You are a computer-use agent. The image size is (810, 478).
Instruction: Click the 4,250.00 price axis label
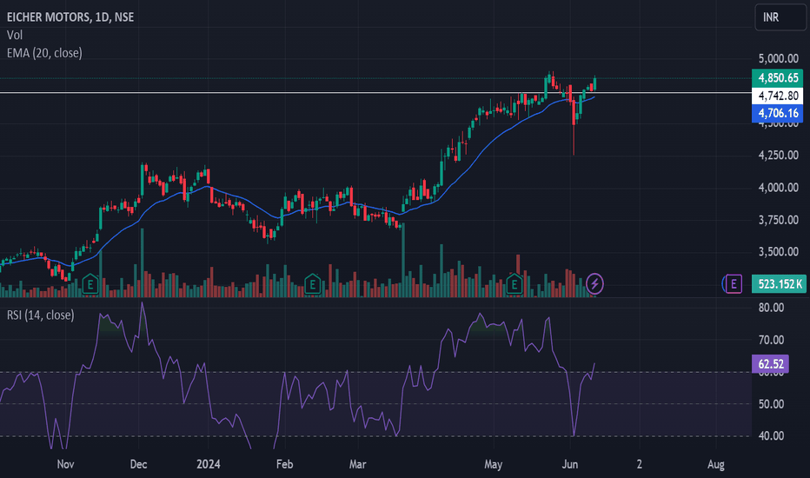(778, 155)
